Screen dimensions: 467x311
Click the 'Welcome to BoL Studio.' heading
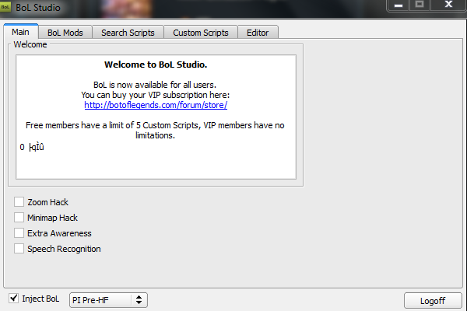click(x=156, y=65)
